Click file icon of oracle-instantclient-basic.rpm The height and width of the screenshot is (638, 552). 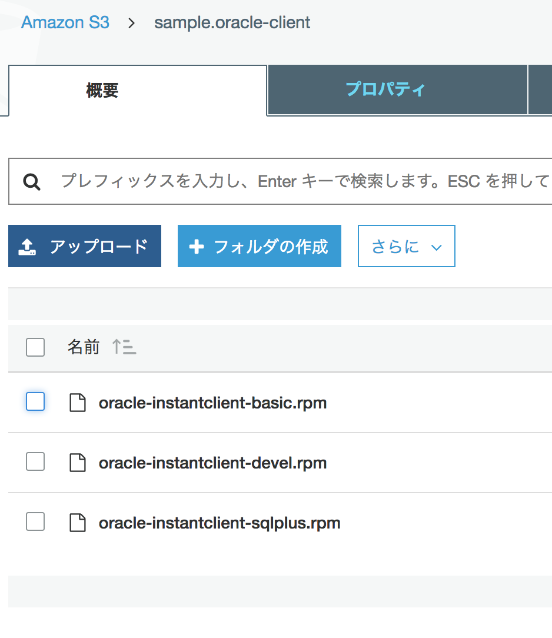(78, 403)
